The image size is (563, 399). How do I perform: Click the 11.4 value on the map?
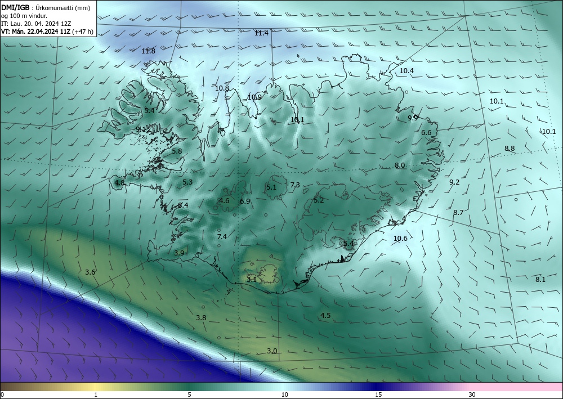pos(261,33)
